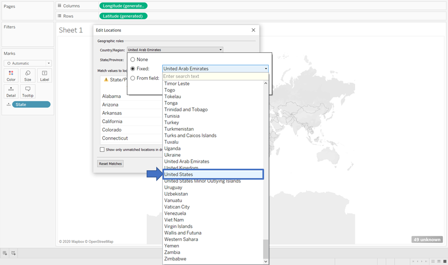Click the Longitude (generated) pill in Columns

123,6
